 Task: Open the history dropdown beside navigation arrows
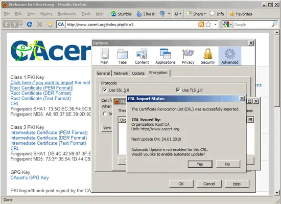[21, 25]
